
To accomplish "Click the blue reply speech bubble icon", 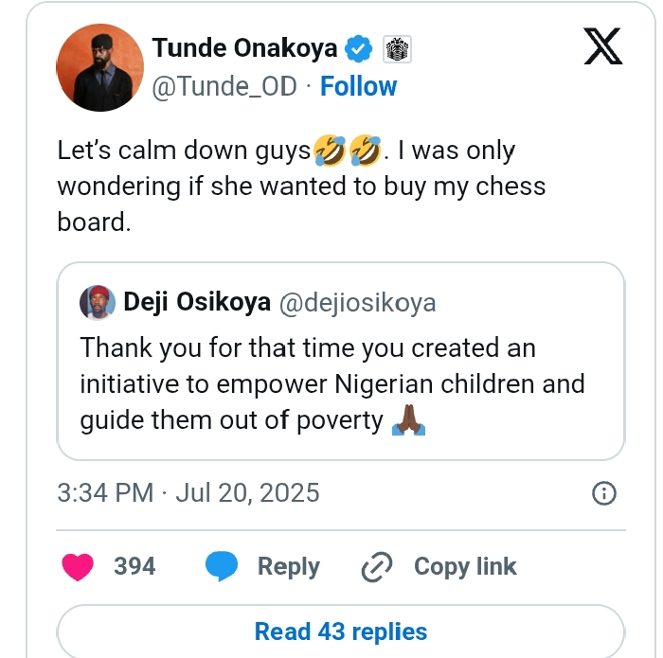I will pos(222,567).
